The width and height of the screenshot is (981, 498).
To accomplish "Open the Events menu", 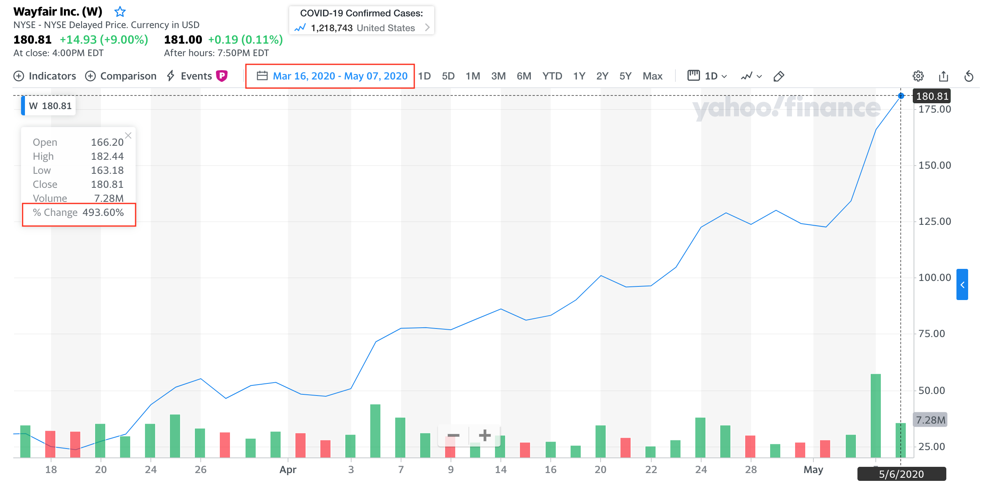I will 190,76.
